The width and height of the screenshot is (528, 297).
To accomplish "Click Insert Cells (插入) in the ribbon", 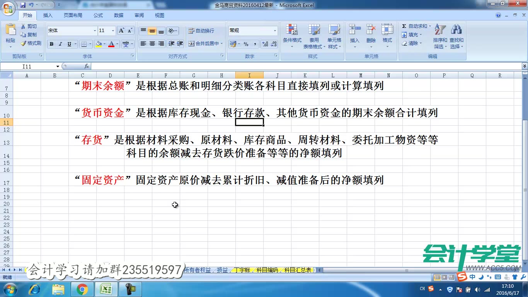I will coord(354,35).
